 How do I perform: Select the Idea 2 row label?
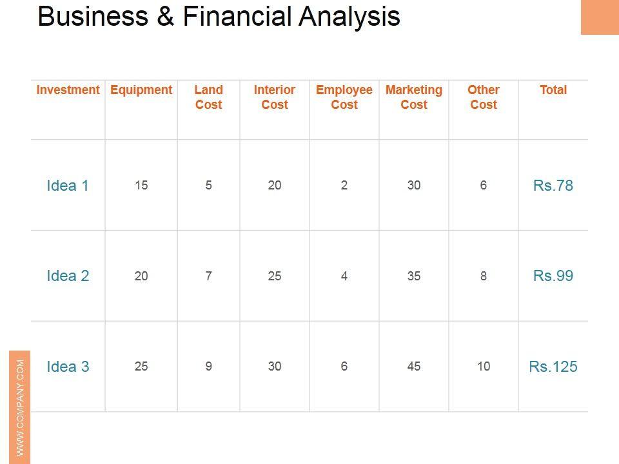(68, 276)
